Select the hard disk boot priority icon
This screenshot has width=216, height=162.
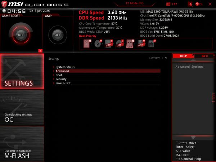pos(87,44)
